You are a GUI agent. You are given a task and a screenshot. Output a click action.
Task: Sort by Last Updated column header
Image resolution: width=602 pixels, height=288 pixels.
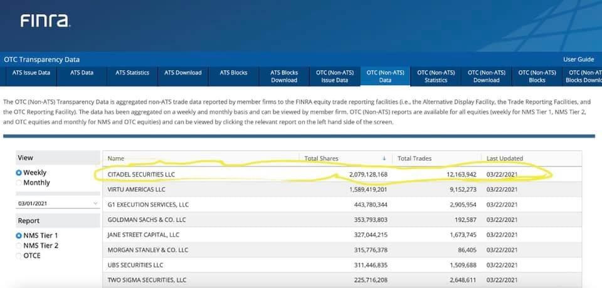pos(504,158)
